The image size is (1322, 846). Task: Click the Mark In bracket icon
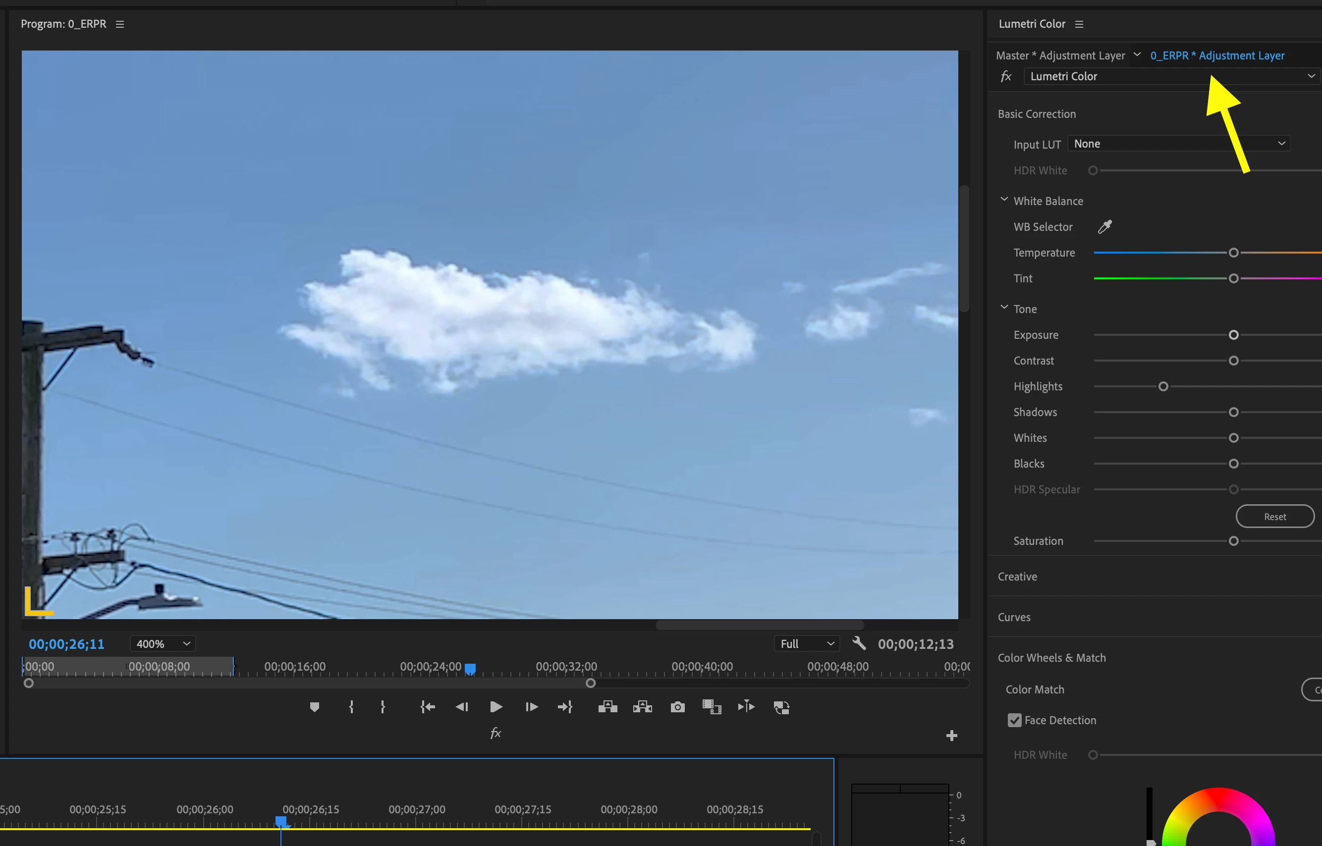[351, 707]
